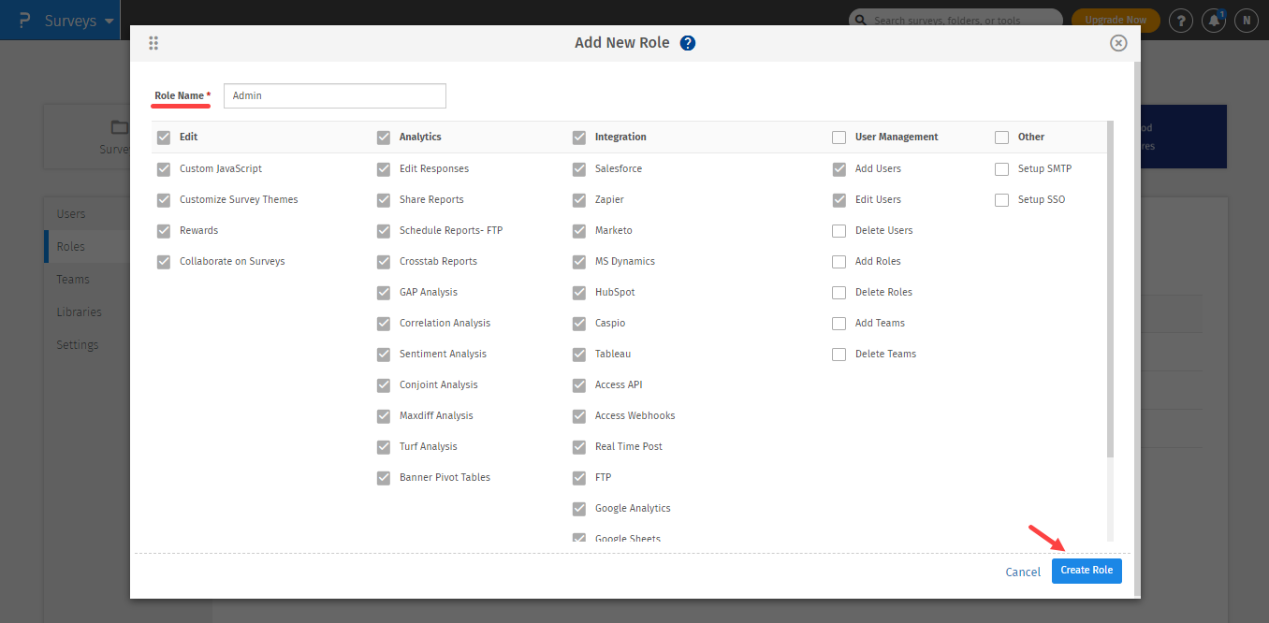Uncheck the Custom JavaScript checkbox
1269x623 pixels.
164,169
